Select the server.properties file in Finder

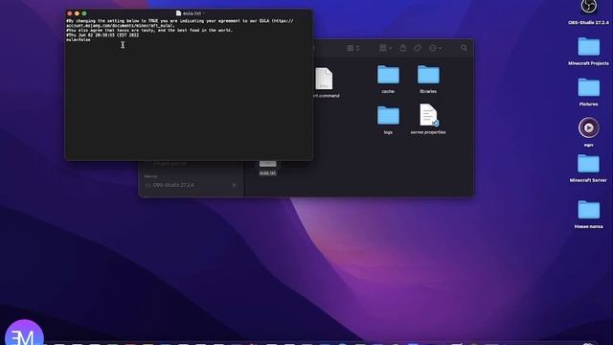(428, 115)
